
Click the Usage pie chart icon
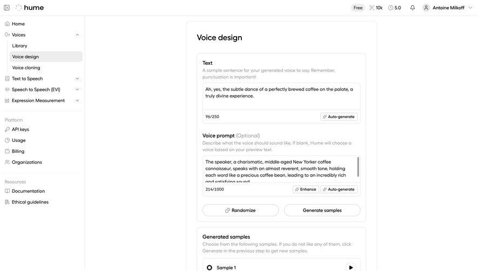coord(8,140)
